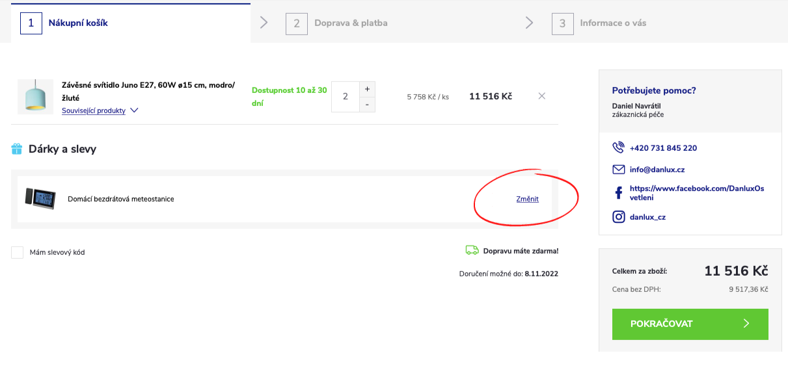Open the Facebook icon link
The width and height of the screenshot is (788, 366).
click(x=618, y=193)
